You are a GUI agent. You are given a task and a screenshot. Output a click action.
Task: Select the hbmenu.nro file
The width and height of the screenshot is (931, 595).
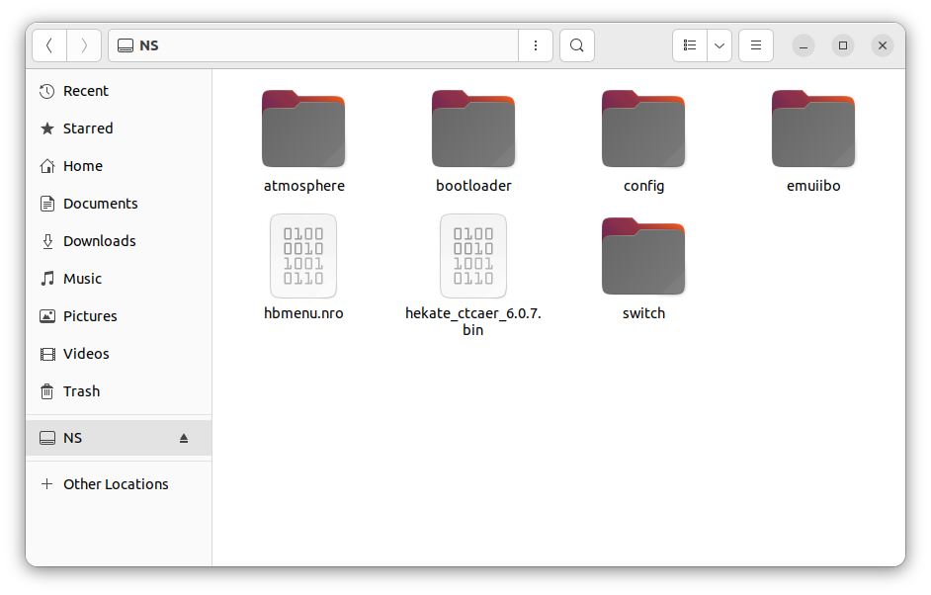(x=303, y=256)
